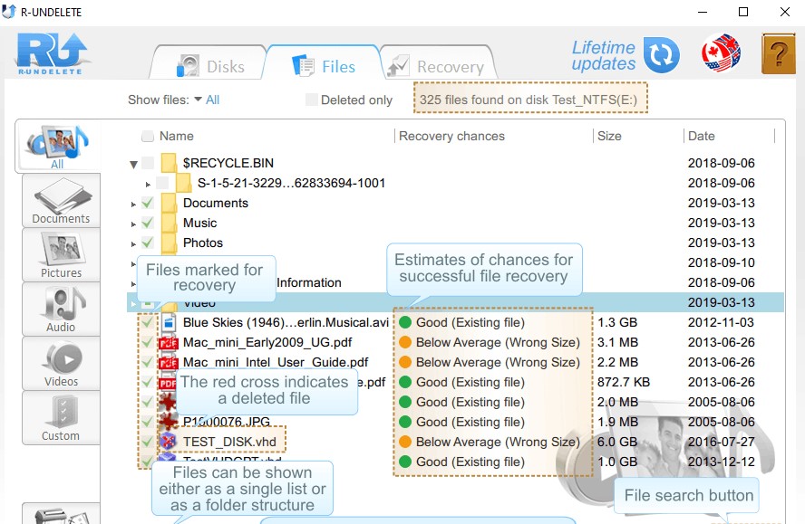
Task: Open the Documents category filter
Action: click(x=60, y=201)
